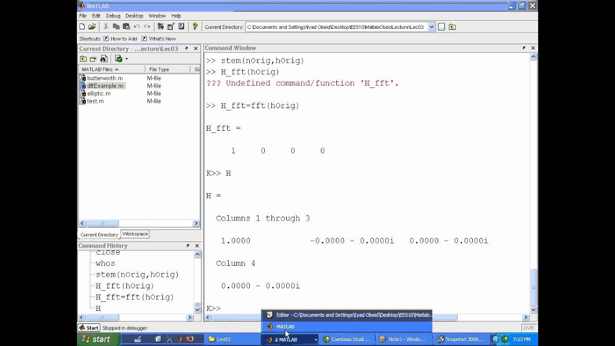Select dftExample.m in the file list
Image resolution: width=615 pixels, height=346 pixels.
point(105,86)
